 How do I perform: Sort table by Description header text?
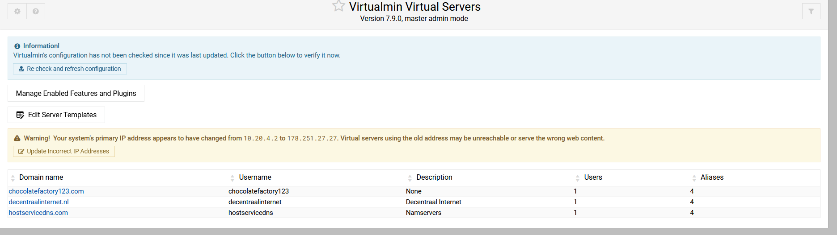coord(434,177)
